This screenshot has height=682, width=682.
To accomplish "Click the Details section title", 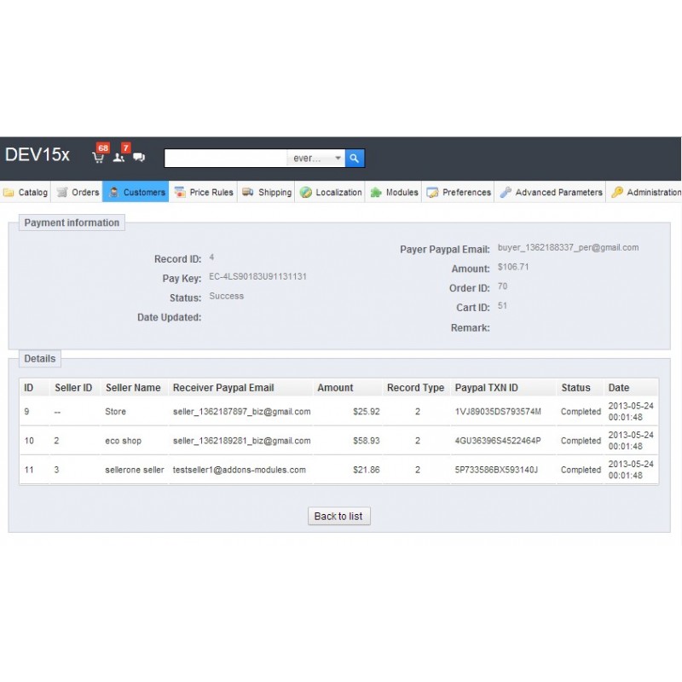I will point(40,359).
